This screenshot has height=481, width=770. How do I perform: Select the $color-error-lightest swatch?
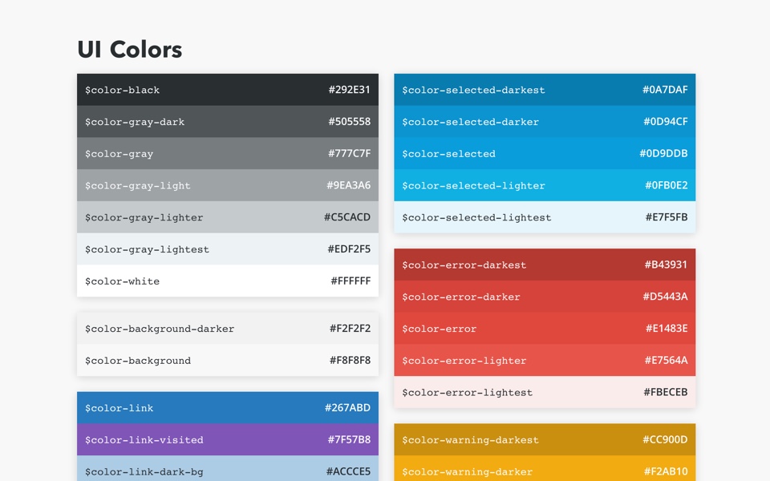[545, 393]
